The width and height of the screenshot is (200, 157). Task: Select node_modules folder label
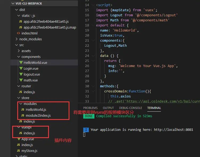pyautogui.click(x=31, y=39)
